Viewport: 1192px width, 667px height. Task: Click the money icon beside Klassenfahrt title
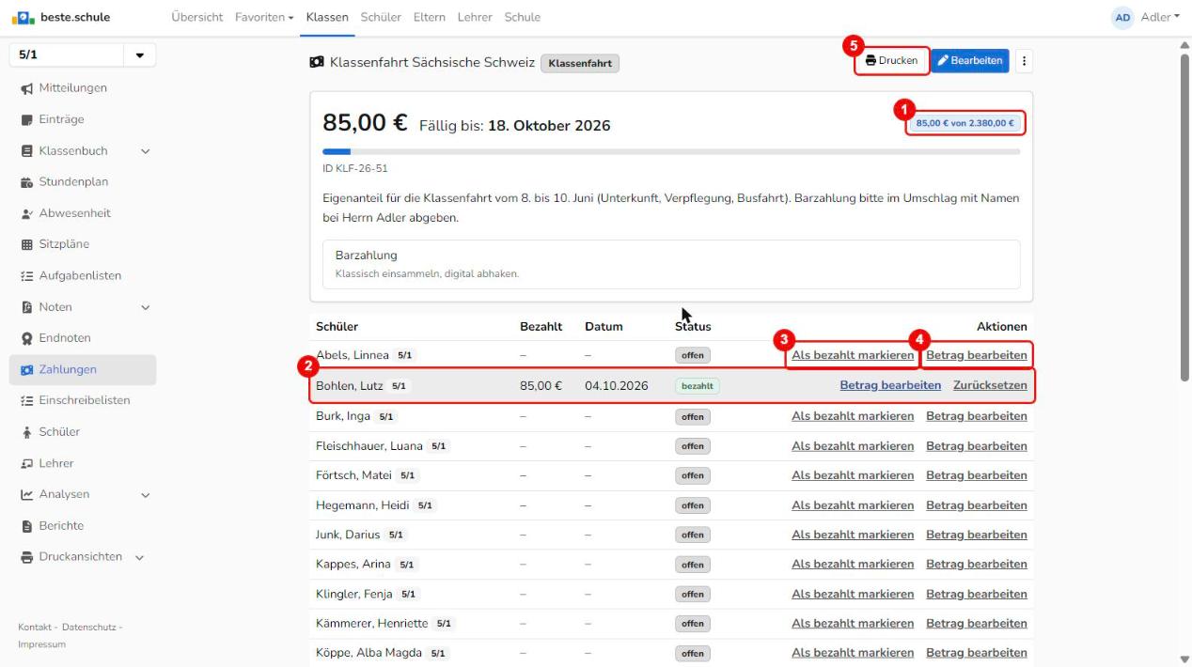[x=317, y=63]
